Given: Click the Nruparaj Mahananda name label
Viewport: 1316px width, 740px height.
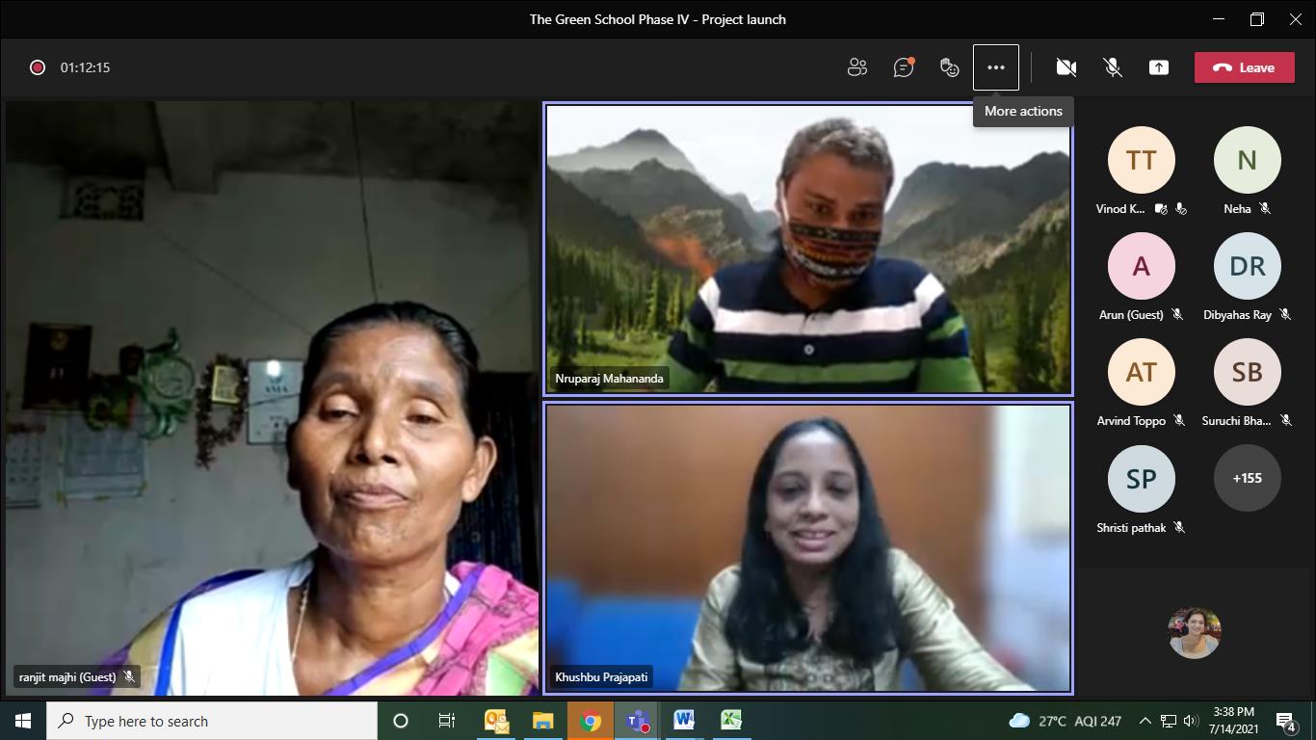Looking at the screenshot, I should coord(609,379).
